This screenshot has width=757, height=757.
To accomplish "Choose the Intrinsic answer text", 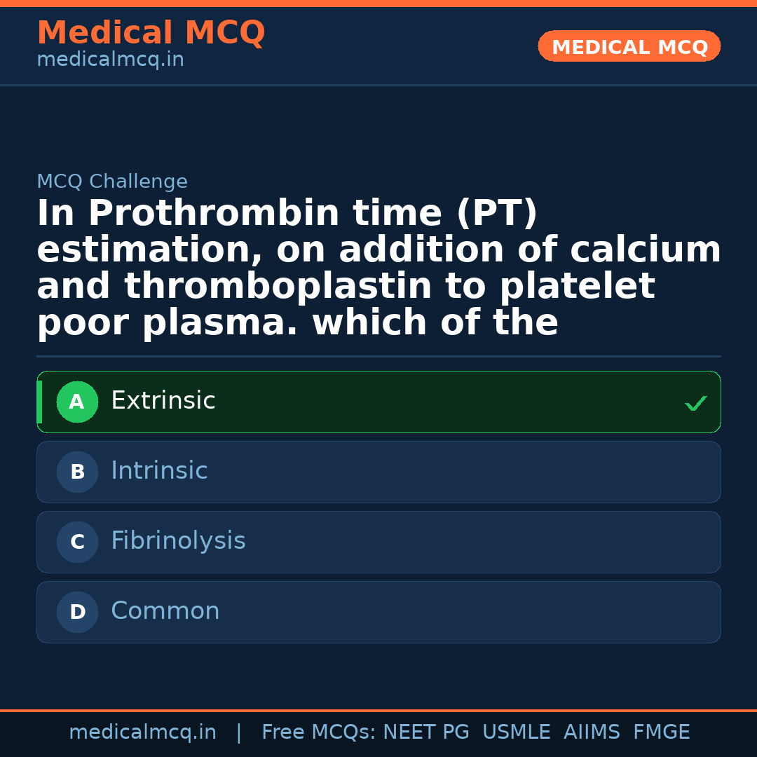I will 159,471.
